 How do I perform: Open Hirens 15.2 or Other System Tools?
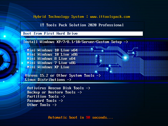click(x=63, y=75)
